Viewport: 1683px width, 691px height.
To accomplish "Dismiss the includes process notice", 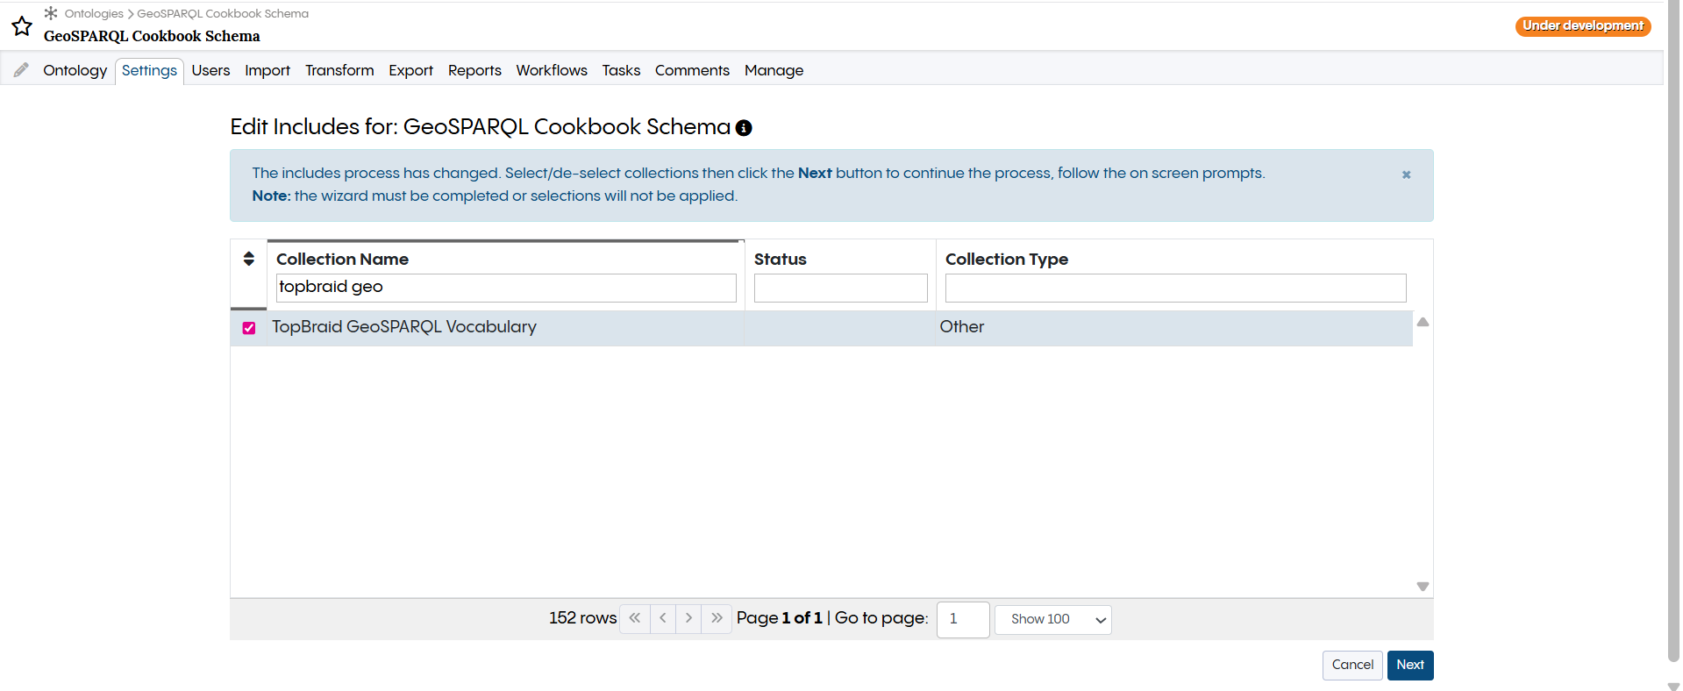I will [x=1406, y=175].
